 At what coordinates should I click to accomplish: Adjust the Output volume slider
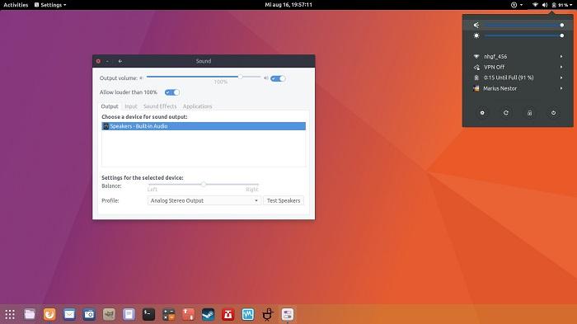(x=204, y=77)
